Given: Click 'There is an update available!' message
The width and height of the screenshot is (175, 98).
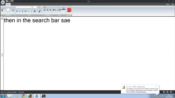Looking at the screenshot, I should pos(8,92).
